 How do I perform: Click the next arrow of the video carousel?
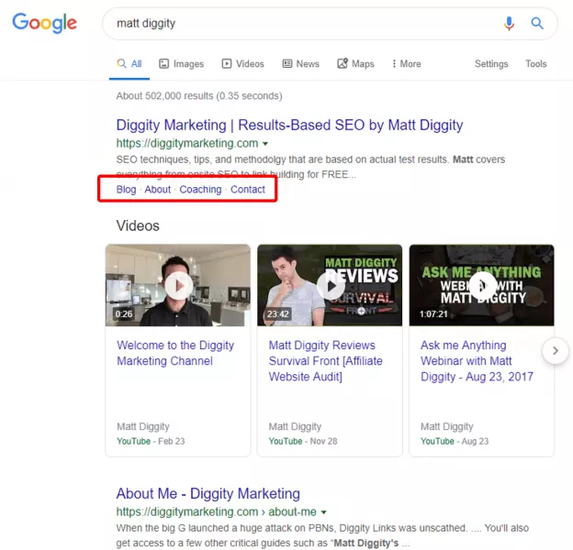pos(555,351)
